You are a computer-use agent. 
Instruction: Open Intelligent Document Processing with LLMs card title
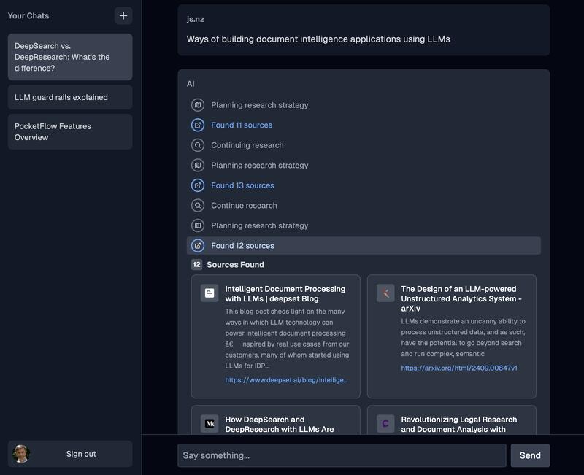coord(285,294)
